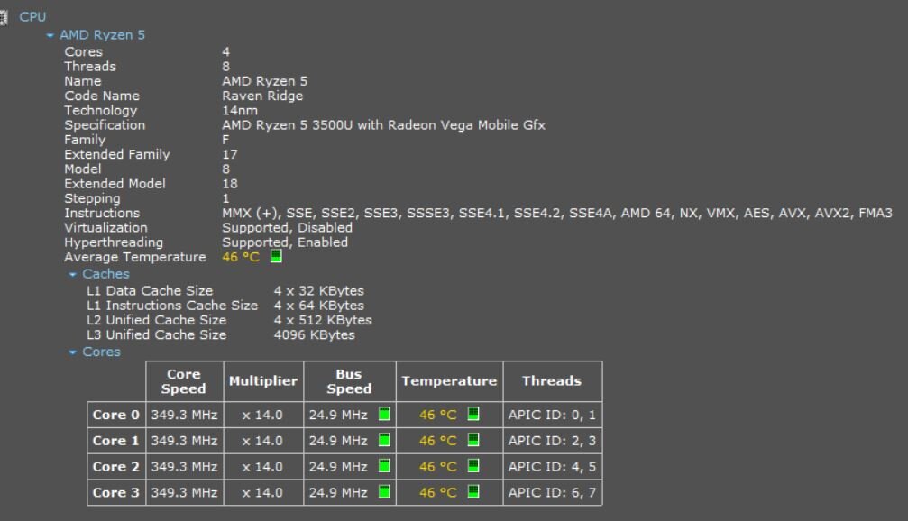908x521 pixels.
Task: Select the Core 1 row header
Action: [115, 441]
